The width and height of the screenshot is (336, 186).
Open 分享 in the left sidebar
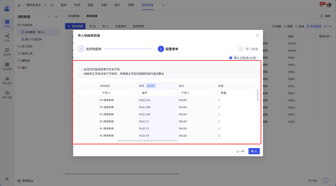[x=7, y=37]
